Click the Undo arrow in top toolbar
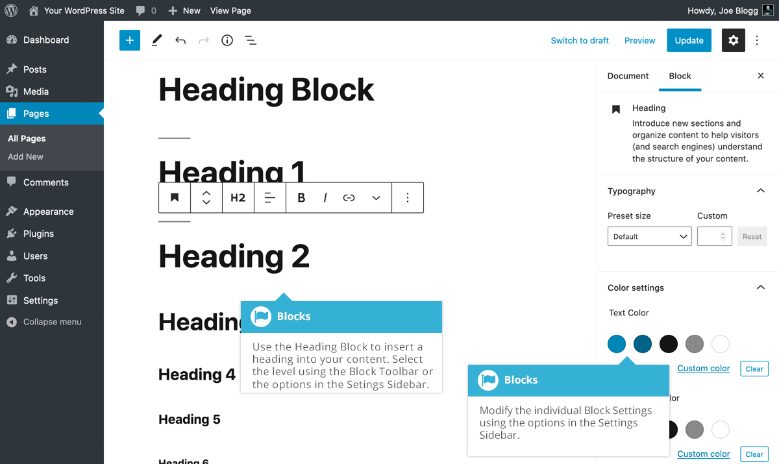Image resolution: width=779 pixels, height=464 pixels. [180, 40]
